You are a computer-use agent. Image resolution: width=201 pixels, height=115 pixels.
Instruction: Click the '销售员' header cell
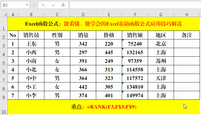[31, 35]
